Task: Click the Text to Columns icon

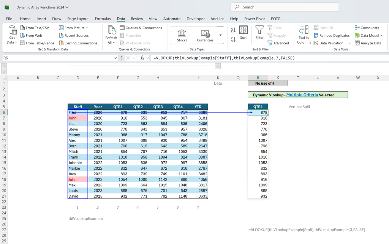Action: pos(304,30)
